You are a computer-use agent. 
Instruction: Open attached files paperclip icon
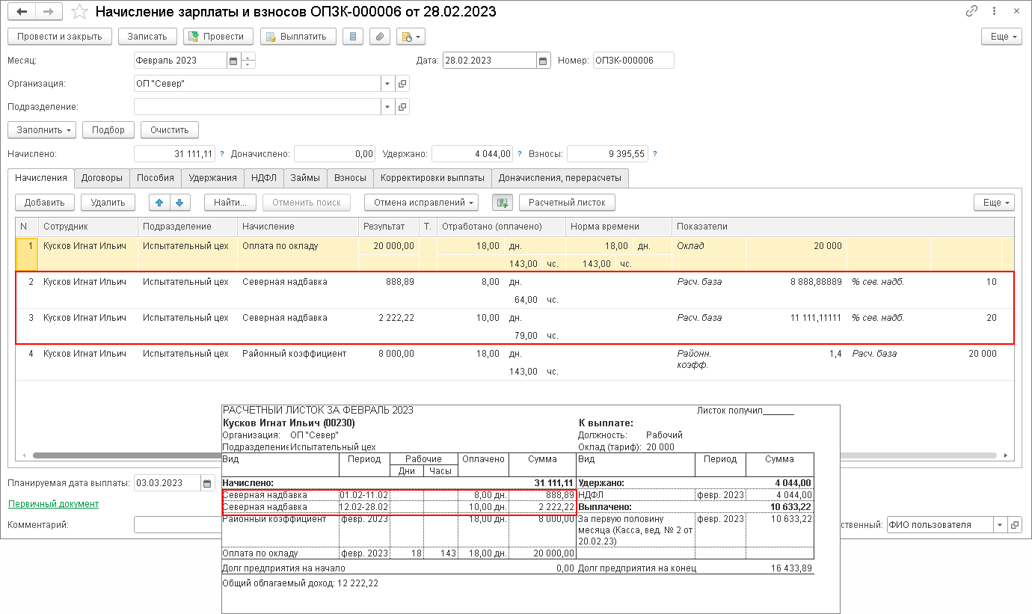click(380, 37)
